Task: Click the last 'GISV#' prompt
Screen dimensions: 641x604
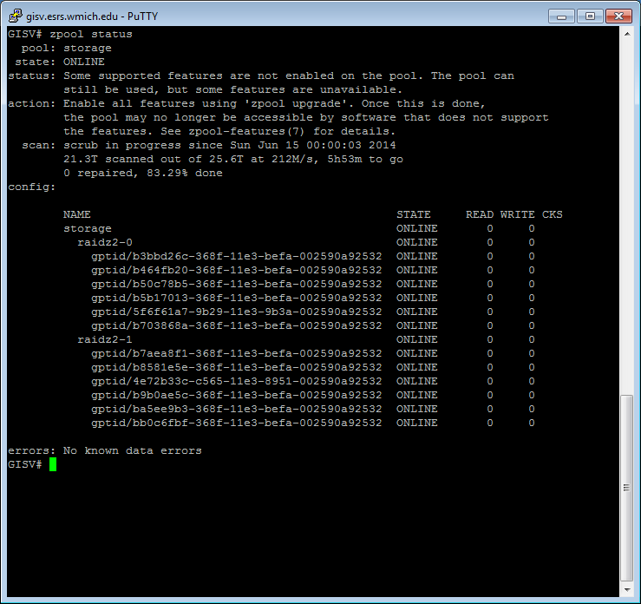Action: (x=24, y=465)
